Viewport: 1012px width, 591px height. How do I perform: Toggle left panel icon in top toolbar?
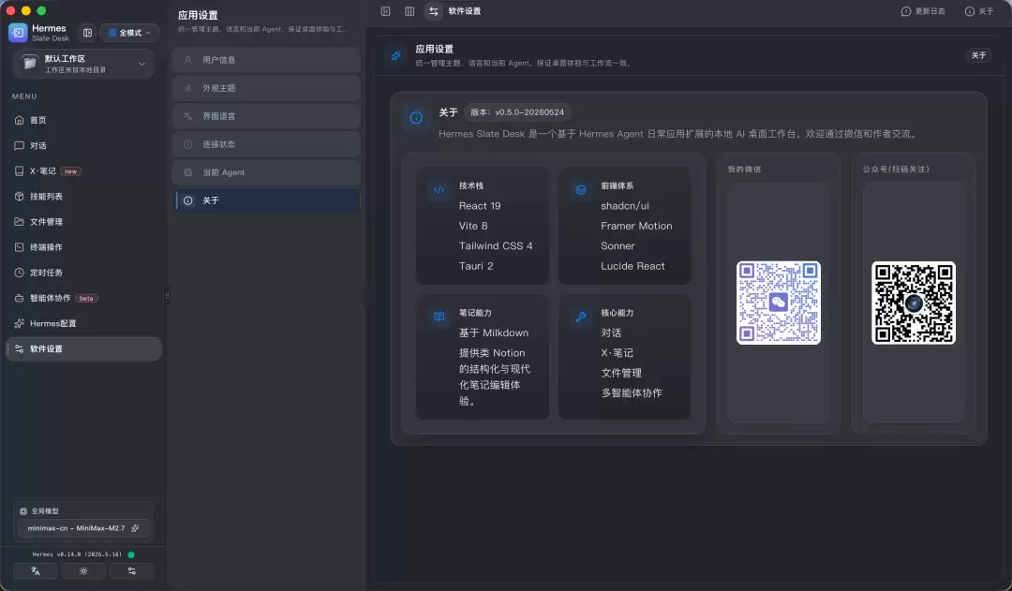click(385, 11)
